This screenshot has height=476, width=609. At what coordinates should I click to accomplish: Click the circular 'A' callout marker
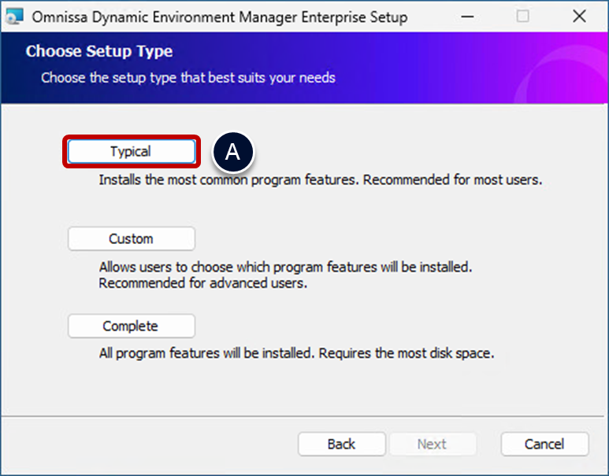coord(232,152)
